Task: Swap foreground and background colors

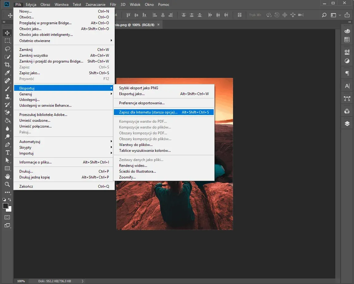Action: tap(10, 200)
